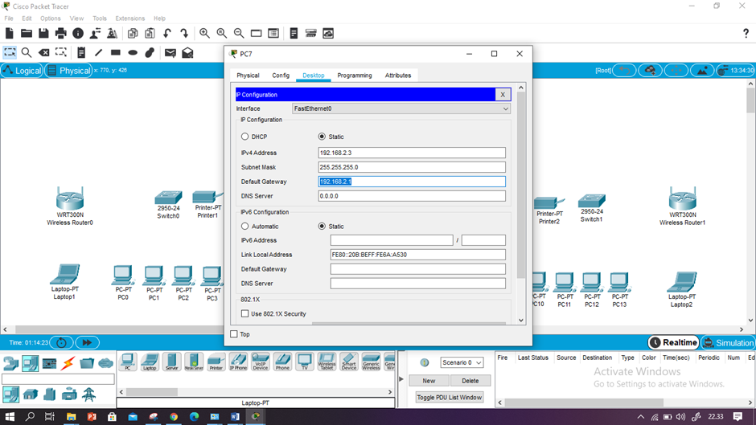Close the IP Configuration panel

coord(503,95)
